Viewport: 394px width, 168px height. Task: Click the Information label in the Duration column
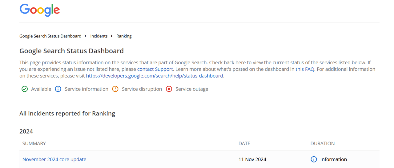click(x=334, y=159)
